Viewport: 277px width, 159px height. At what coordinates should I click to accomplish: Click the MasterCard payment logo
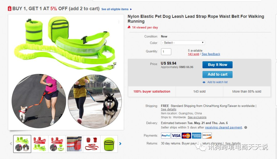click(186, 135)
